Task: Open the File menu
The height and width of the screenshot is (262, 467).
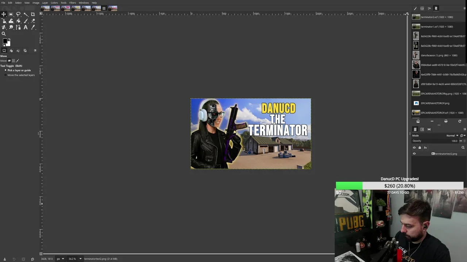Action: [x=3, y=3]
